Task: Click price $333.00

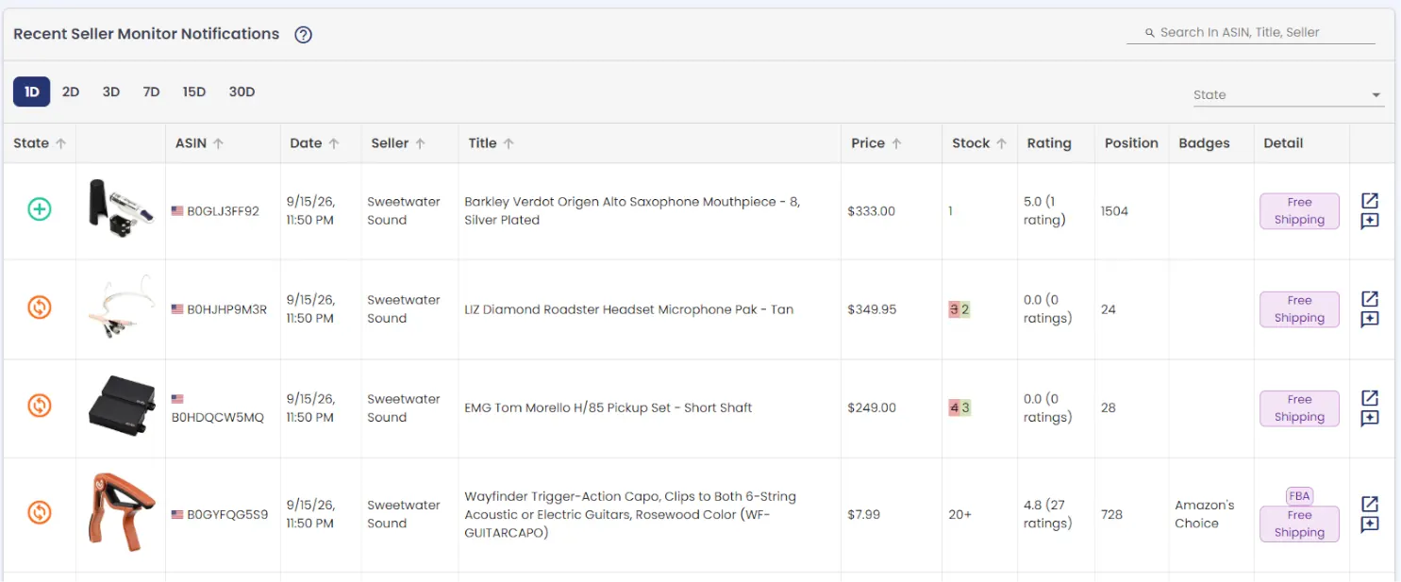Action: point(872,211)
